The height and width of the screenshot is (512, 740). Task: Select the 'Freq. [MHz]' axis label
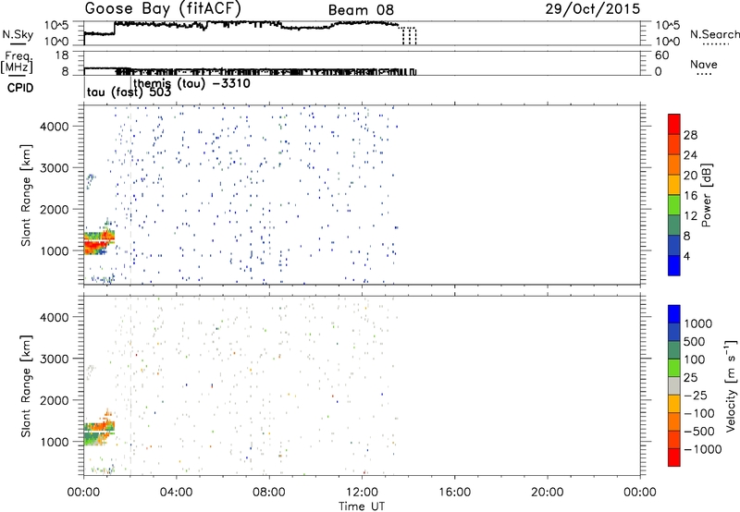pyautogui.click(x=18, y=63)
